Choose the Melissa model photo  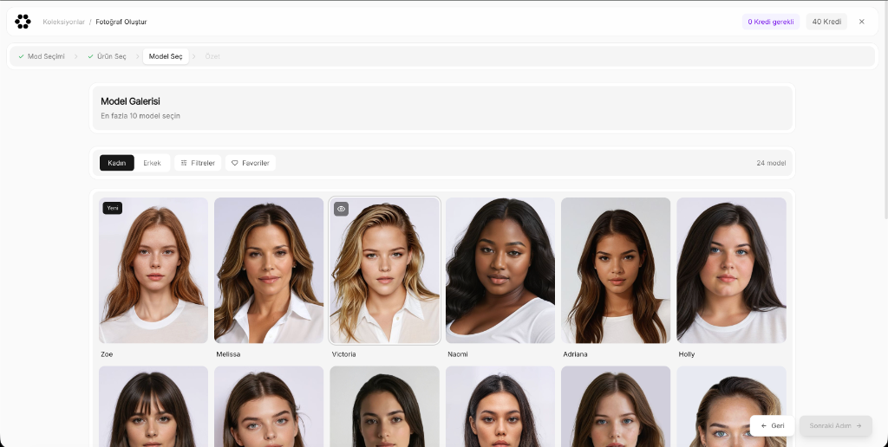pos(269,270)
